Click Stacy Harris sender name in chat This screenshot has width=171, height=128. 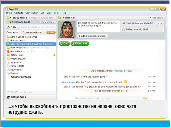(68, 82)
